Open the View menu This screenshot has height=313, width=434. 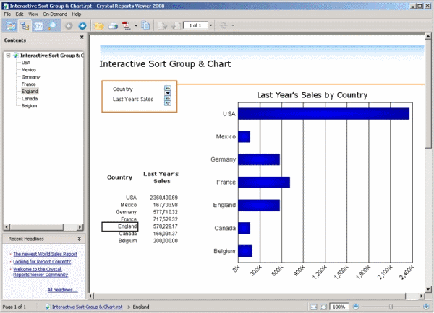tap(33, 14)
